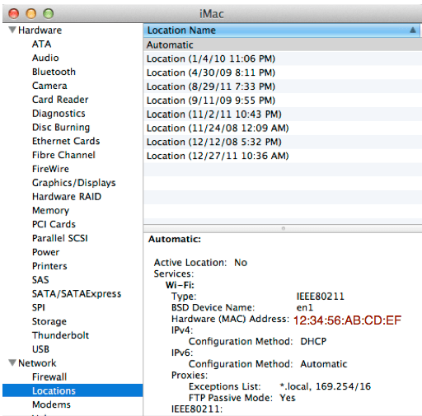Click the Hardware category label
This screenshot has width=422, height=416.
coord(40,30)
